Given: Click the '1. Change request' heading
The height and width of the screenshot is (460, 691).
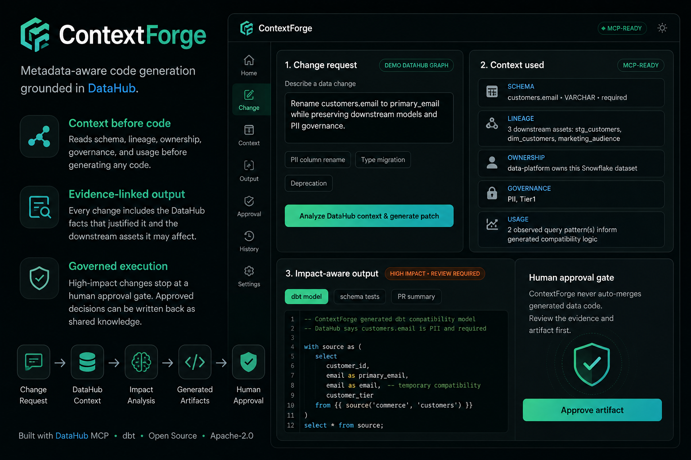Looking at the screenshot, I should [x=321, y=65].
